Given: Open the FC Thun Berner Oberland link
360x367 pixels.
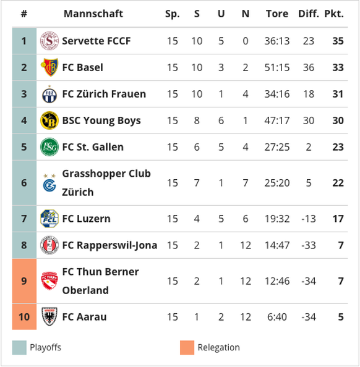Looking at the screenshot, I should (x=100, y=281).
